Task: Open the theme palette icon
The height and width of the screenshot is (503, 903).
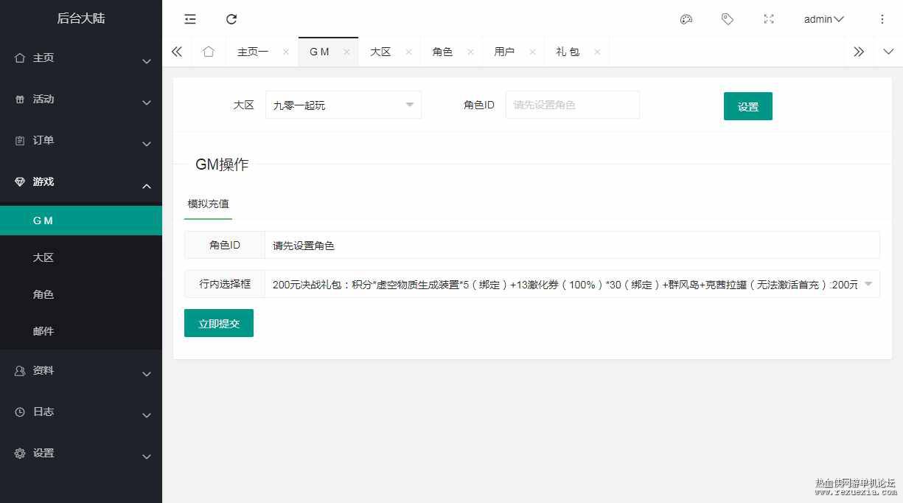Action: (x=686, y=19)
